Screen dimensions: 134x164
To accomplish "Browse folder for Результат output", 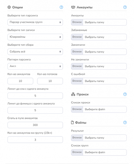I will 77,138.
